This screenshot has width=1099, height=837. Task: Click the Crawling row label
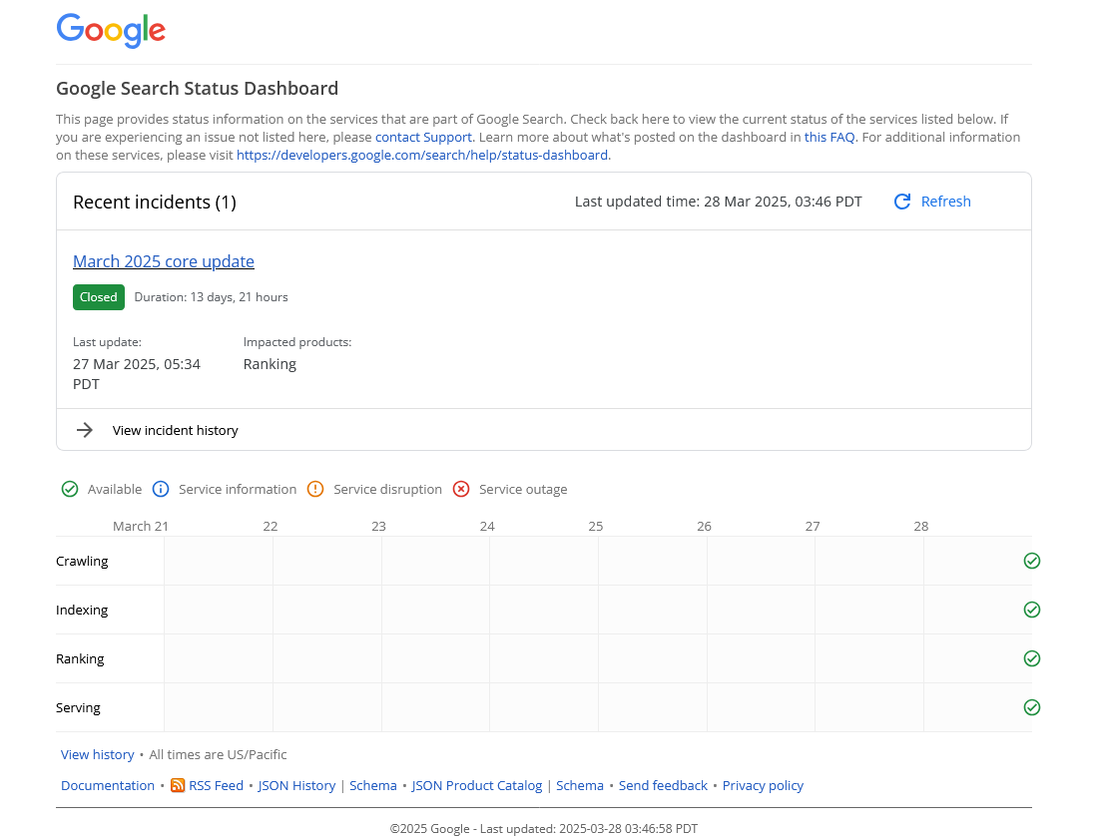click(x=82, y=561)
